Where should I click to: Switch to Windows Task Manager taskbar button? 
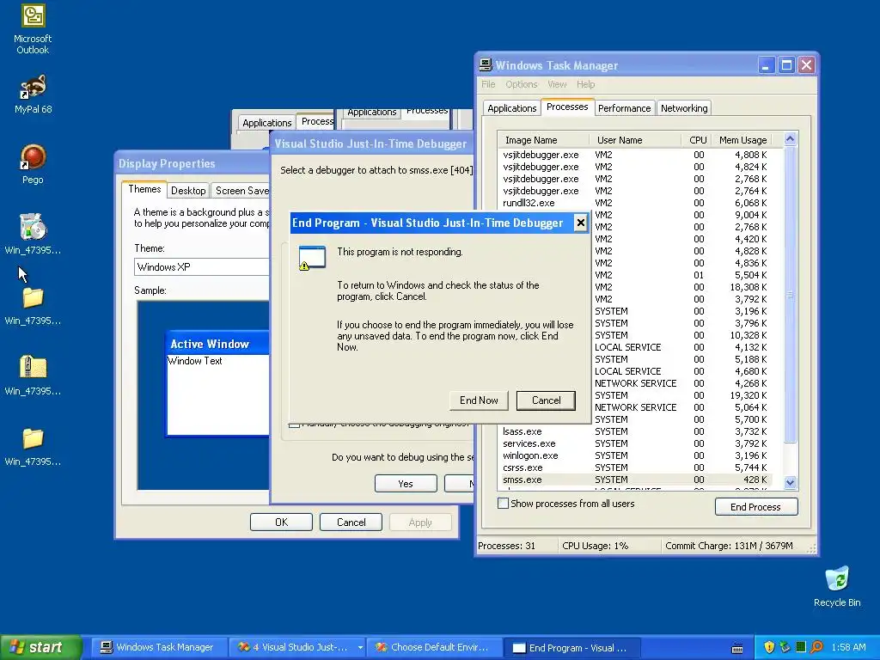tap(159, 647)
